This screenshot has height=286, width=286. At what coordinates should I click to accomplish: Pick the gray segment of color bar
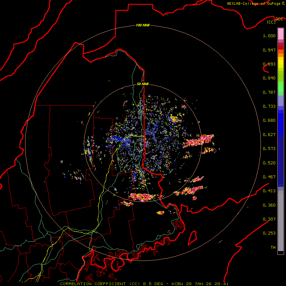[x=281, y=221]
